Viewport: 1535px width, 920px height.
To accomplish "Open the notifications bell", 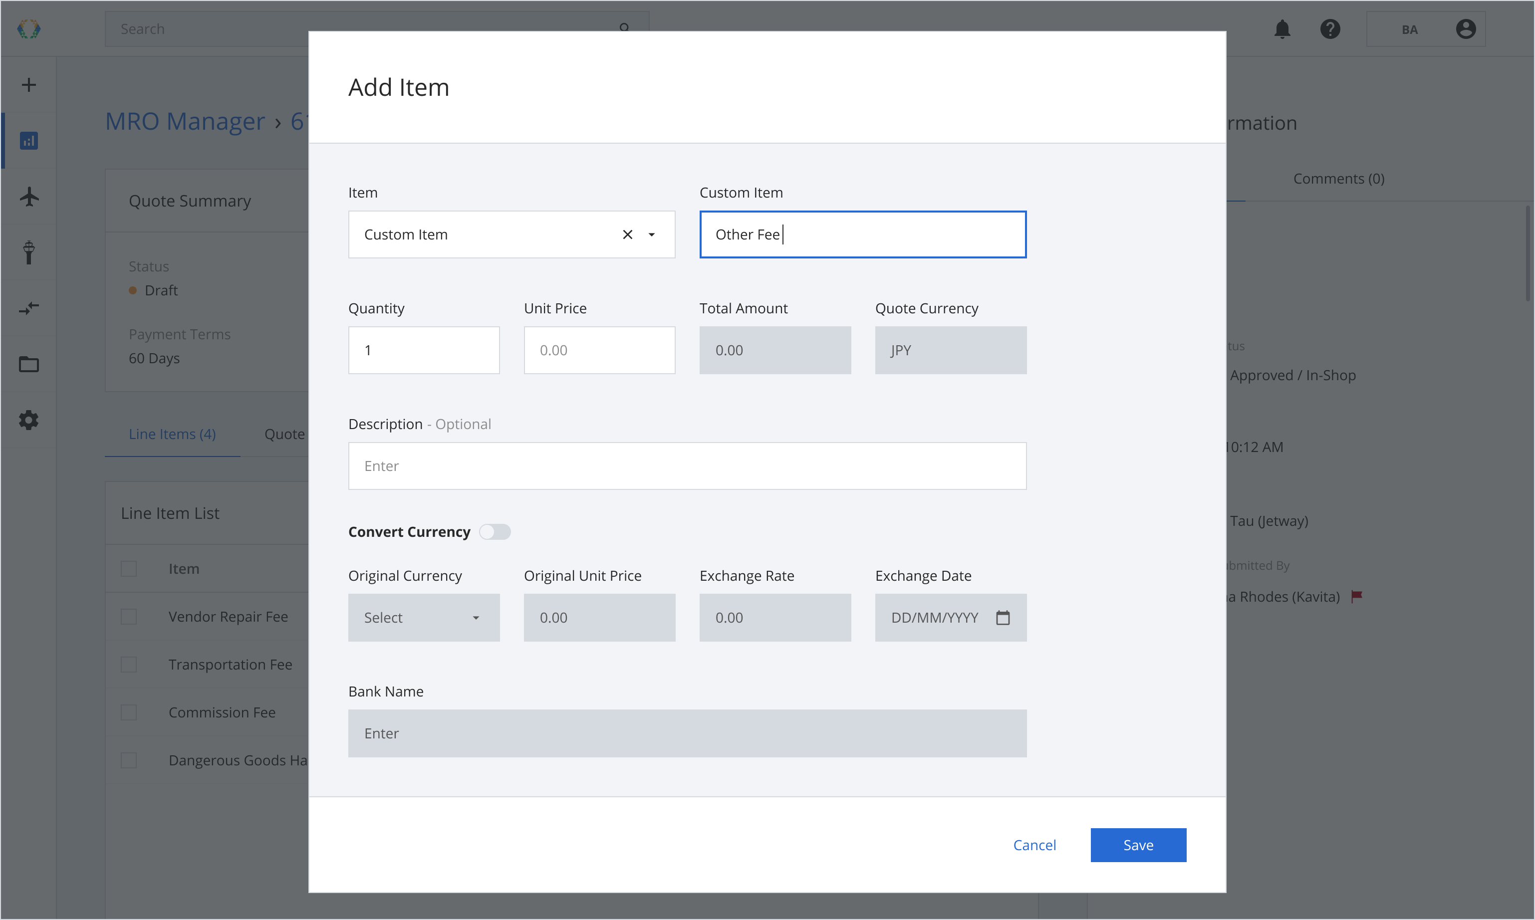I will coord(1282,29).
